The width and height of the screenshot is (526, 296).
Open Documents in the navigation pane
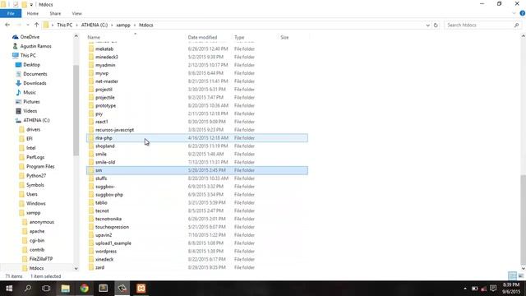point(35,74)
